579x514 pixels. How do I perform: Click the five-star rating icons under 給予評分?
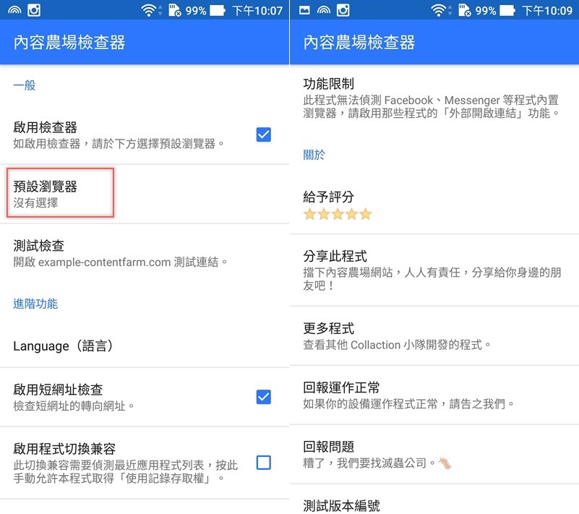pos(338,214)
